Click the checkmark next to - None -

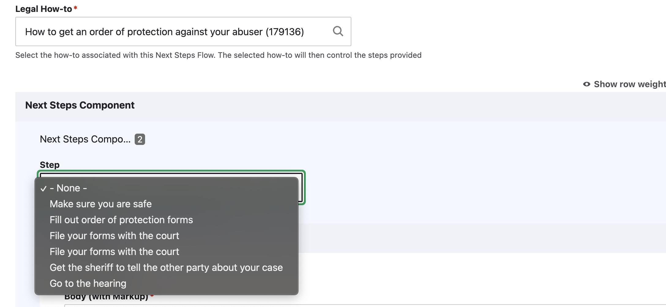[43, 188]
